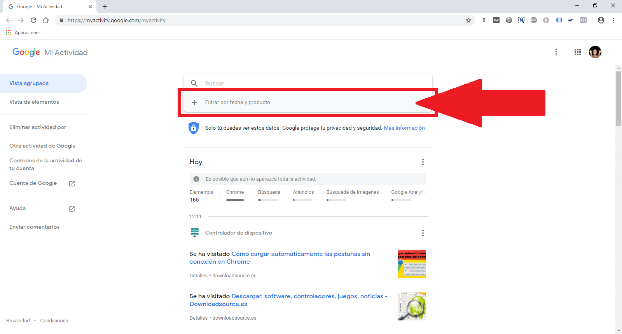
Task: Open Detalles under Descargar software entry
Action: click(x=199, y=318)
